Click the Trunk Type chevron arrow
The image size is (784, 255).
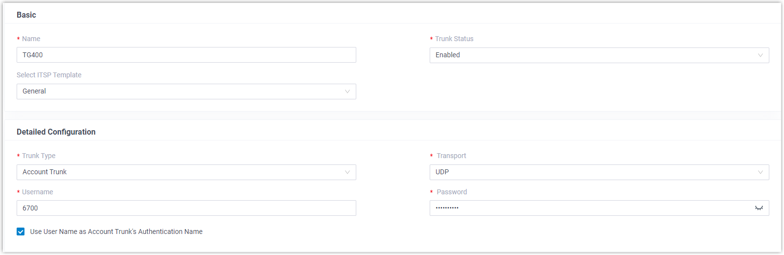pos(347,172)
